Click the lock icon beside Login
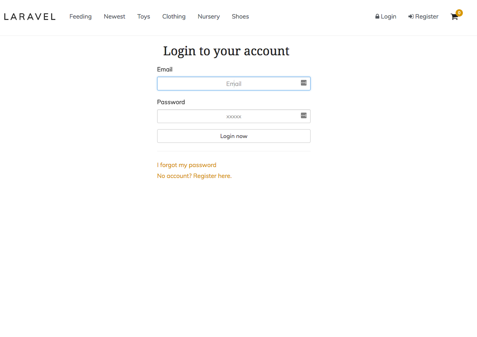 pos(377,16)
